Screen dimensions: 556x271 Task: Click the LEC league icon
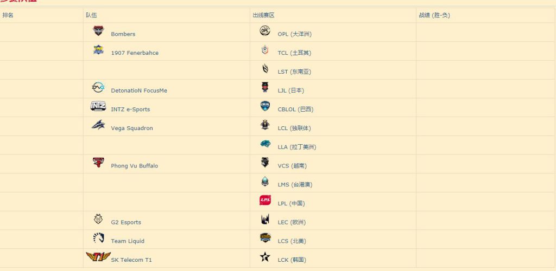tap(265, 220)
